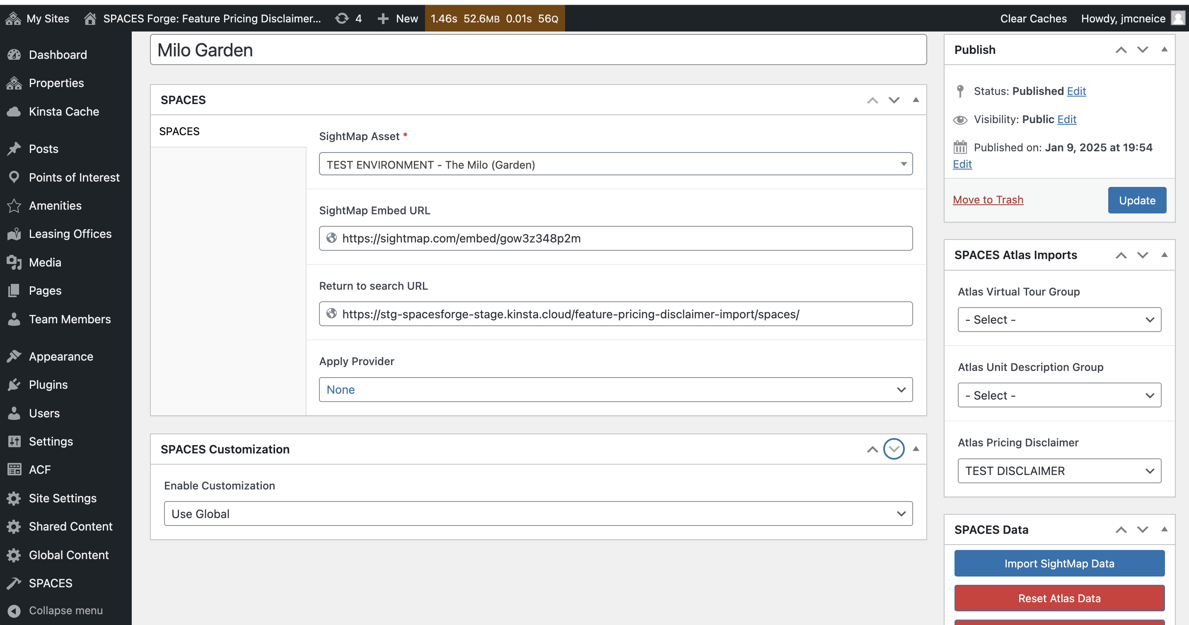This screenshot has width=1189, height=625.
Task: Click the SPACES hammer icon in sidebar
Action: pos(15,583)
